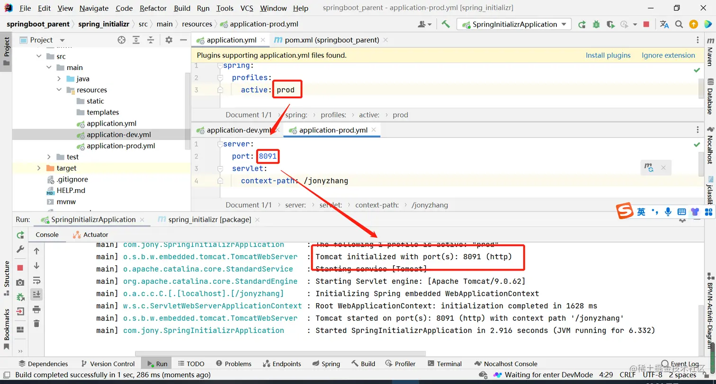The width and height of the screenshot is (716, 384).
Task: Stop the process with the Run panel red square
Action: pos(20,268)
